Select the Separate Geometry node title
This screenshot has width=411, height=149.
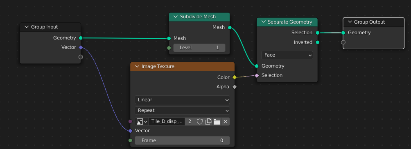click(x=290, y=22)
